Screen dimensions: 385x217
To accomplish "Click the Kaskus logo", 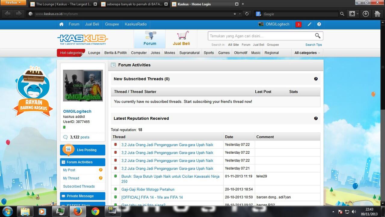I will tap(82, 39).
